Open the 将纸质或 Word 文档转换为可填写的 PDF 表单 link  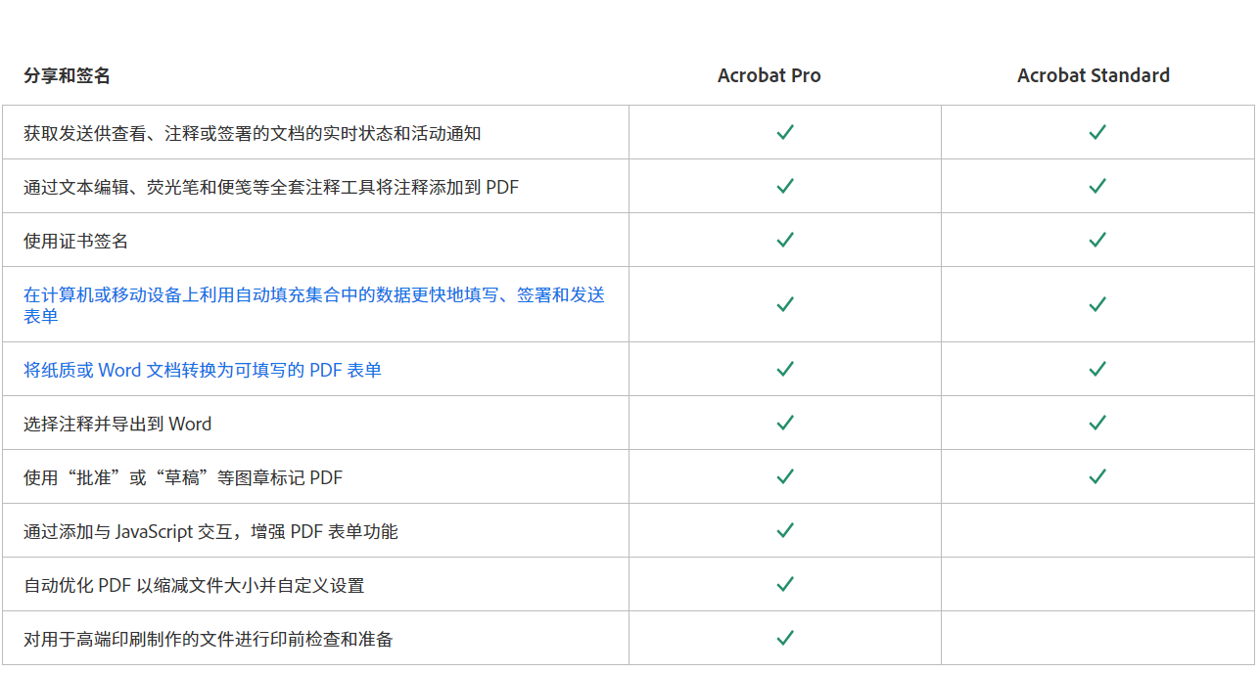click(203, 370)
